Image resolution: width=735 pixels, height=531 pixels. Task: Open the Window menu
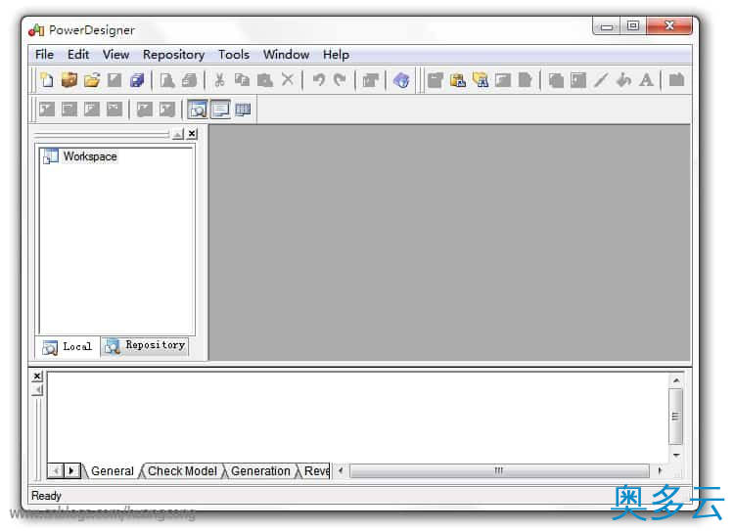pos(286,55)
